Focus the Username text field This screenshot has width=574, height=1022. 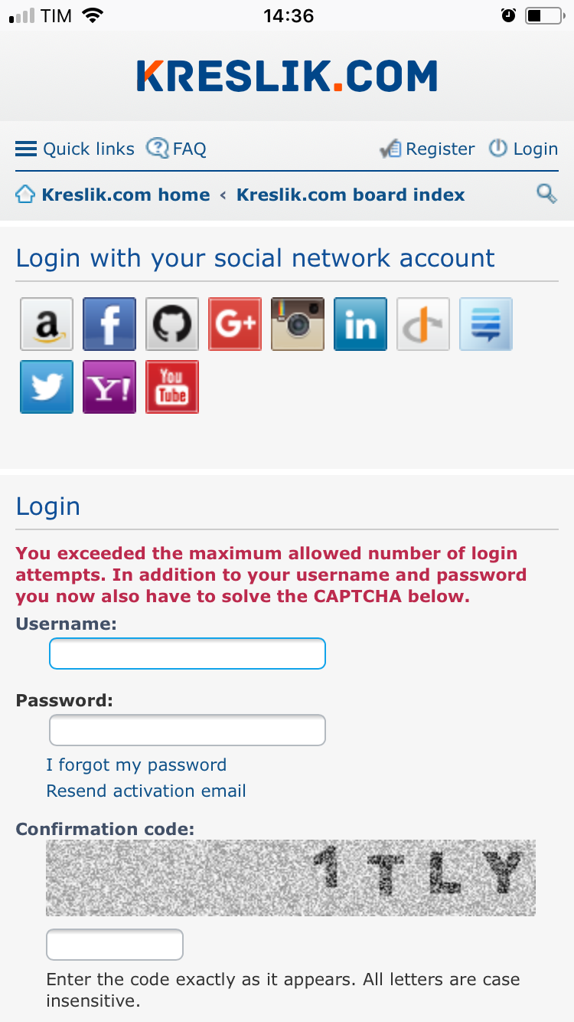(188, 653)
